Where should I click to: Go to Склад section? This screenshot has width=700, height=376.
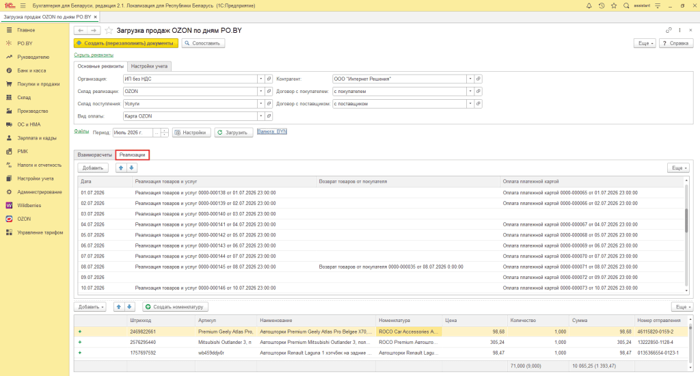click(24, 97)
